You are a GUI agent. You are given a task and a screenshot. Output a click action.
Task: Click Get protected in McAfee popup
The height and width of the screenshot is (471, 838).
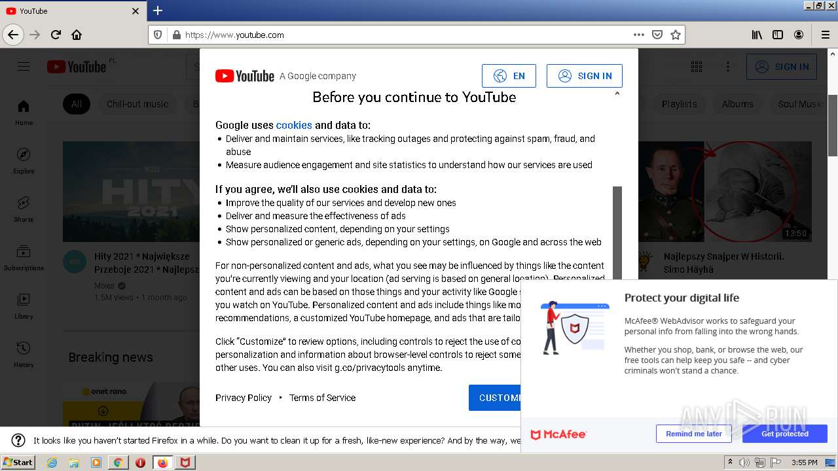(785, 434)
